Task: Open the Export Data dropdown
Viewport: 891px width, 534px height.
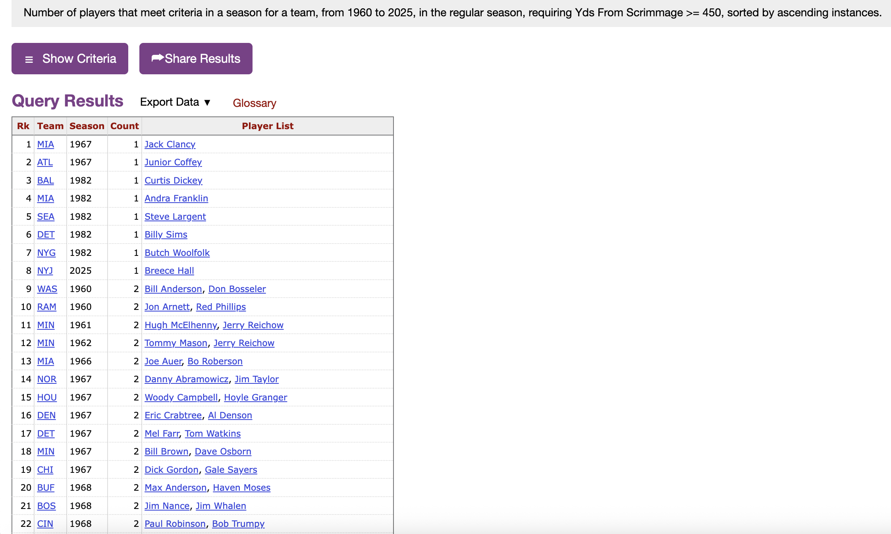Action: (x=175, y=102)
